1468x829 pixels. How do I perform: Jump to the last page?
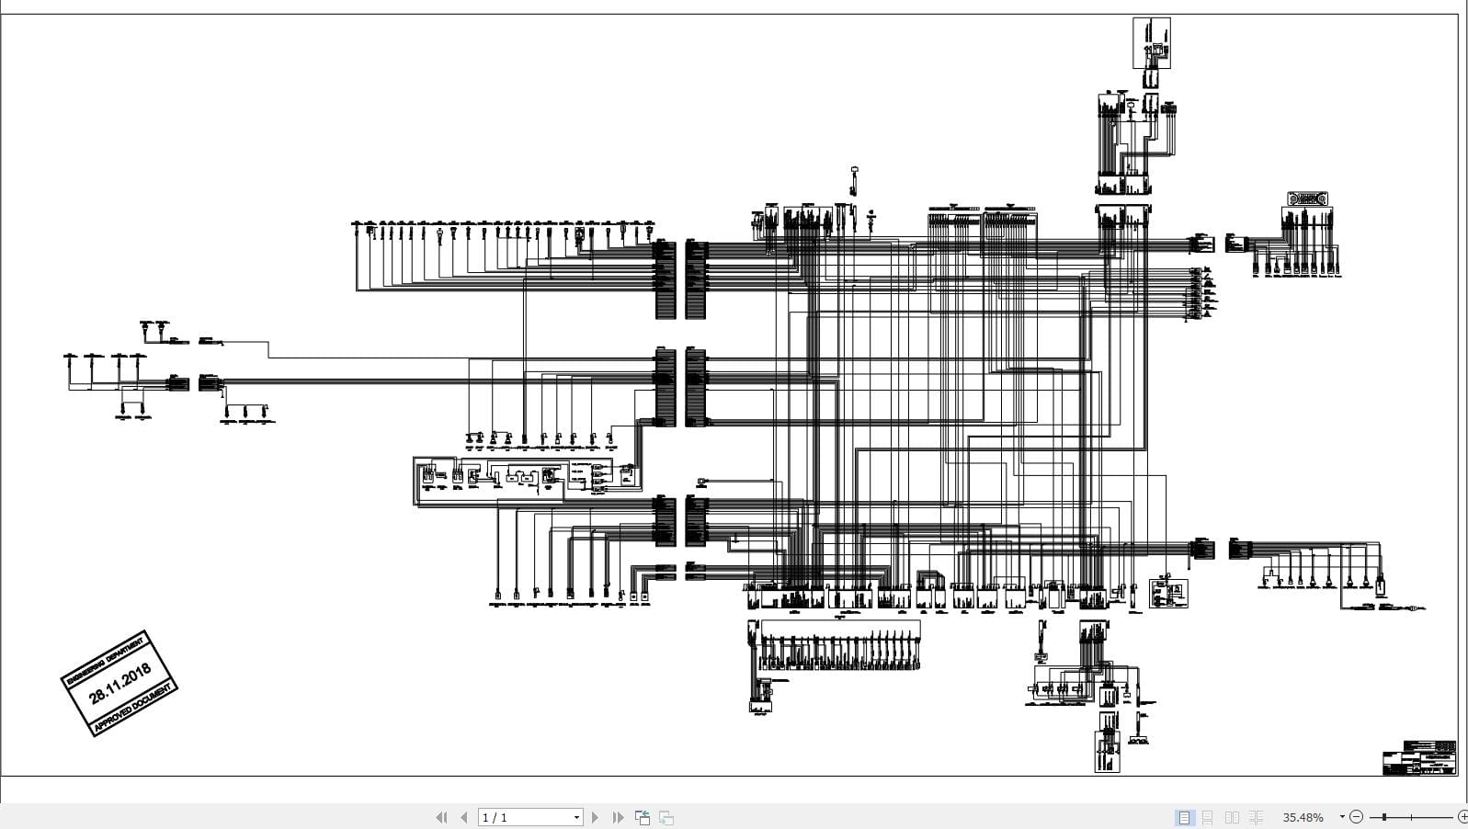[618, 817]
